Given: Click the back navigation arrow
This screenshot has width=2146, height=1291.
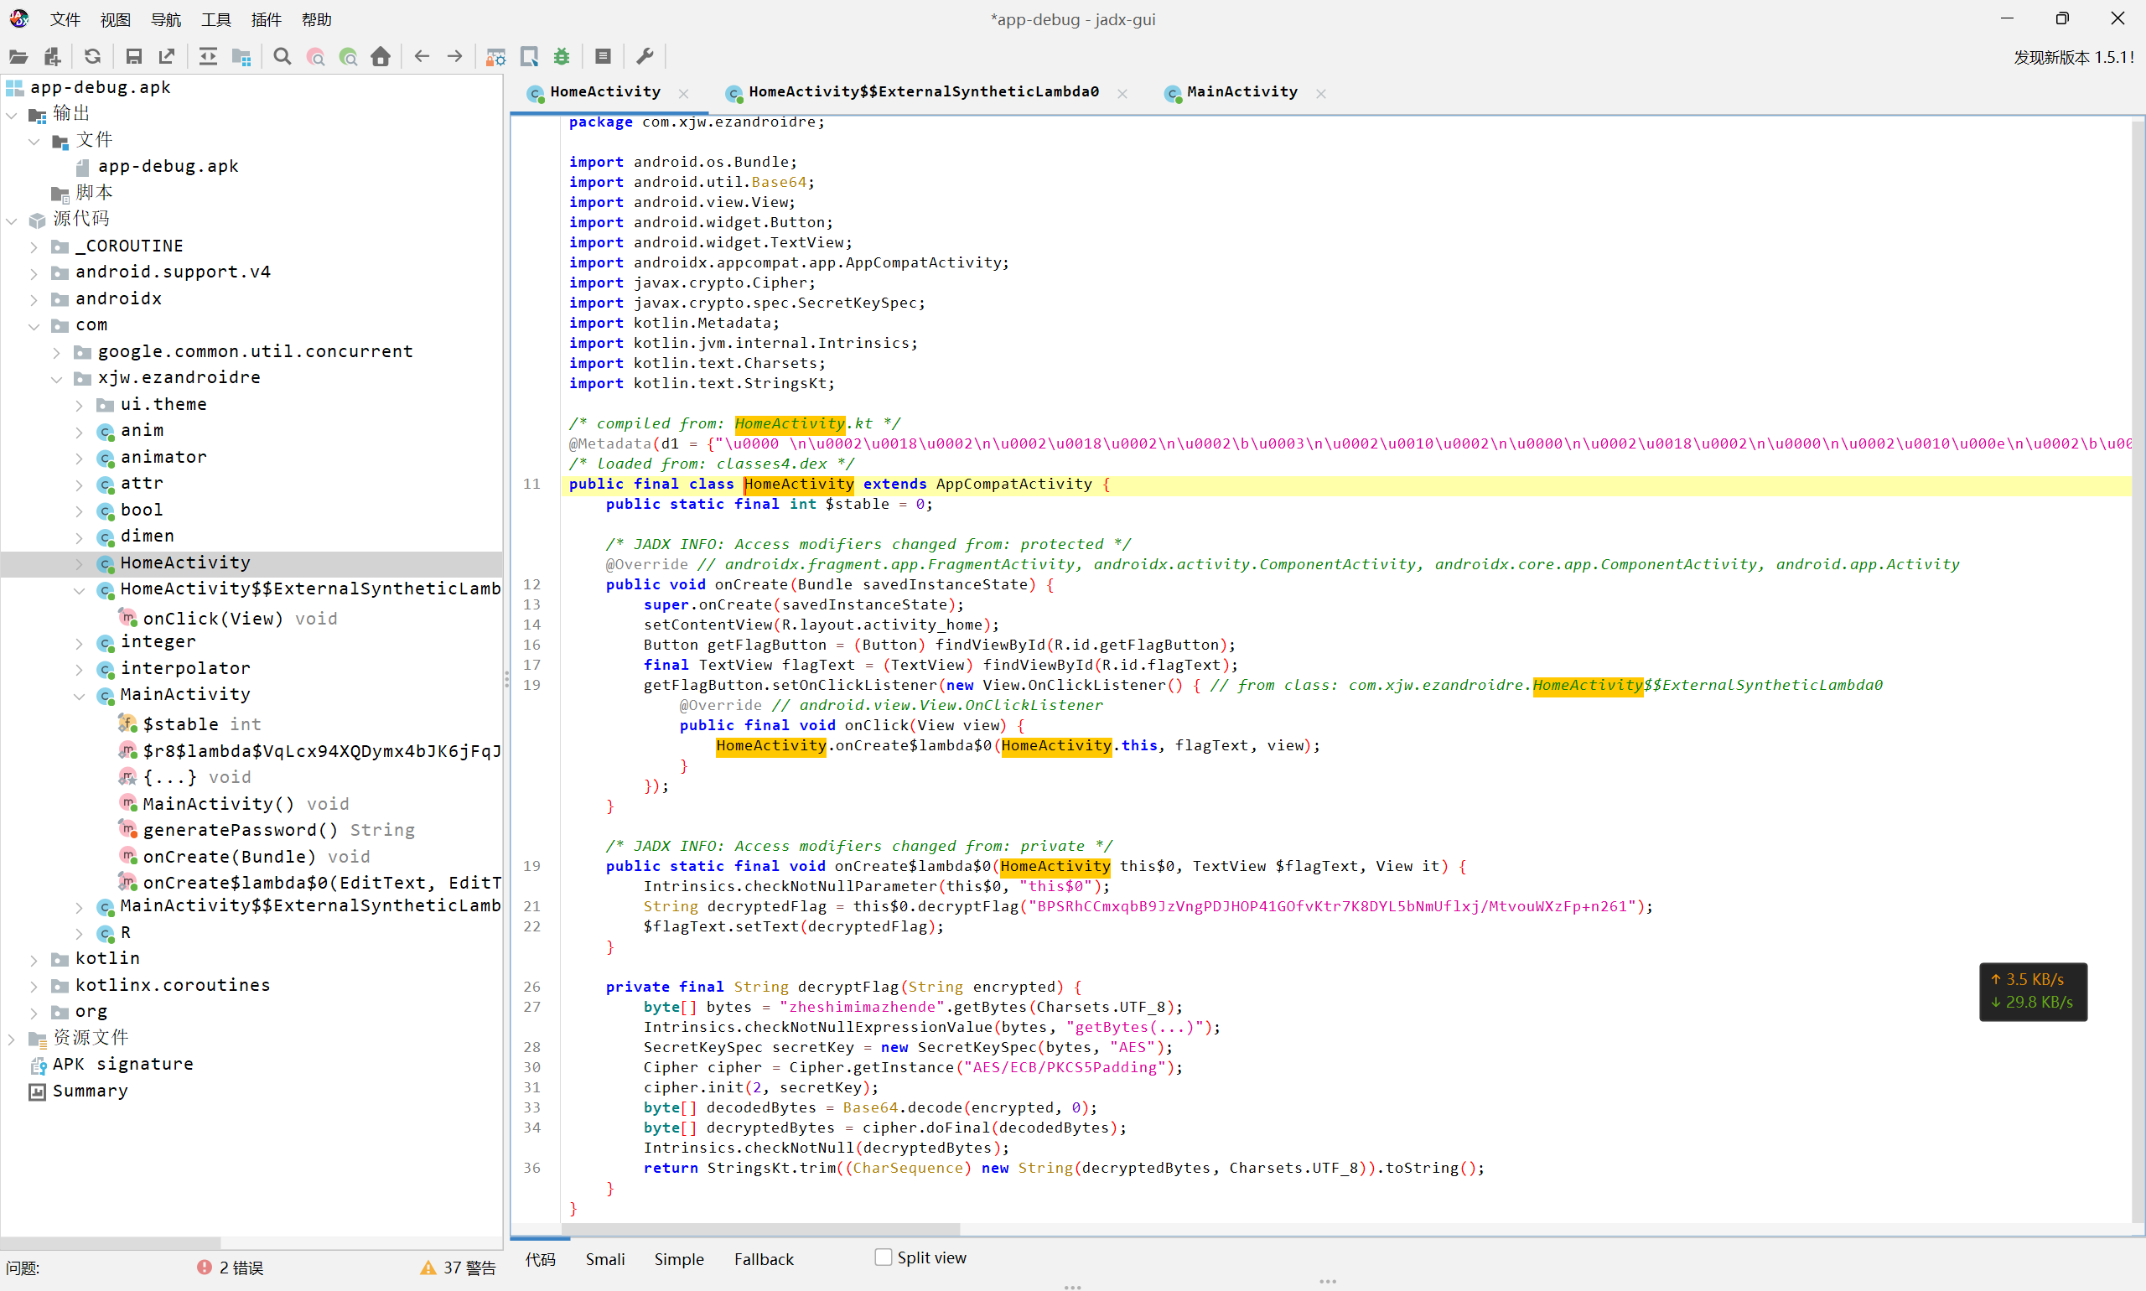Looking at the screenshot, I should click(422, 56).
